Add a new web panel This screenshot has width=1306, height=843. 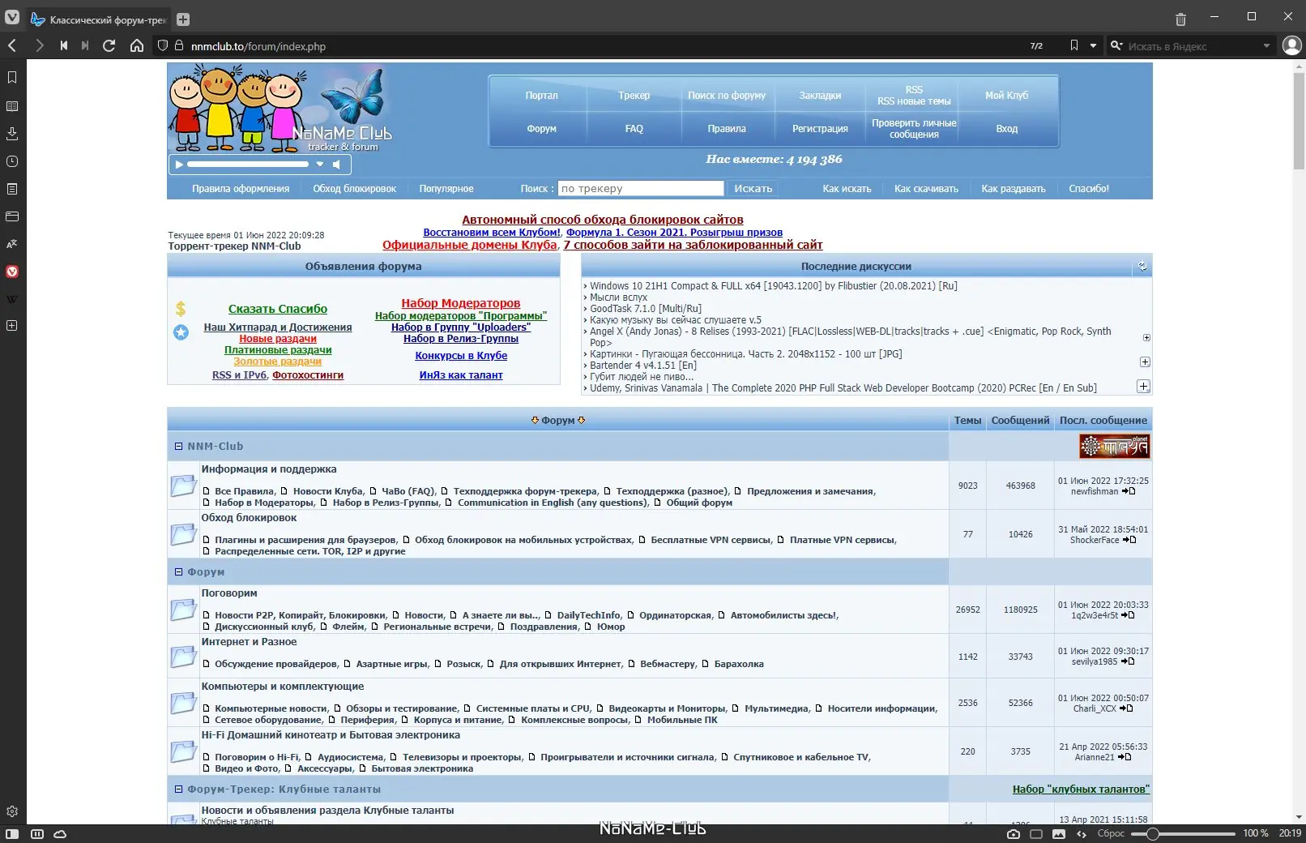click(x=12, y=326)
